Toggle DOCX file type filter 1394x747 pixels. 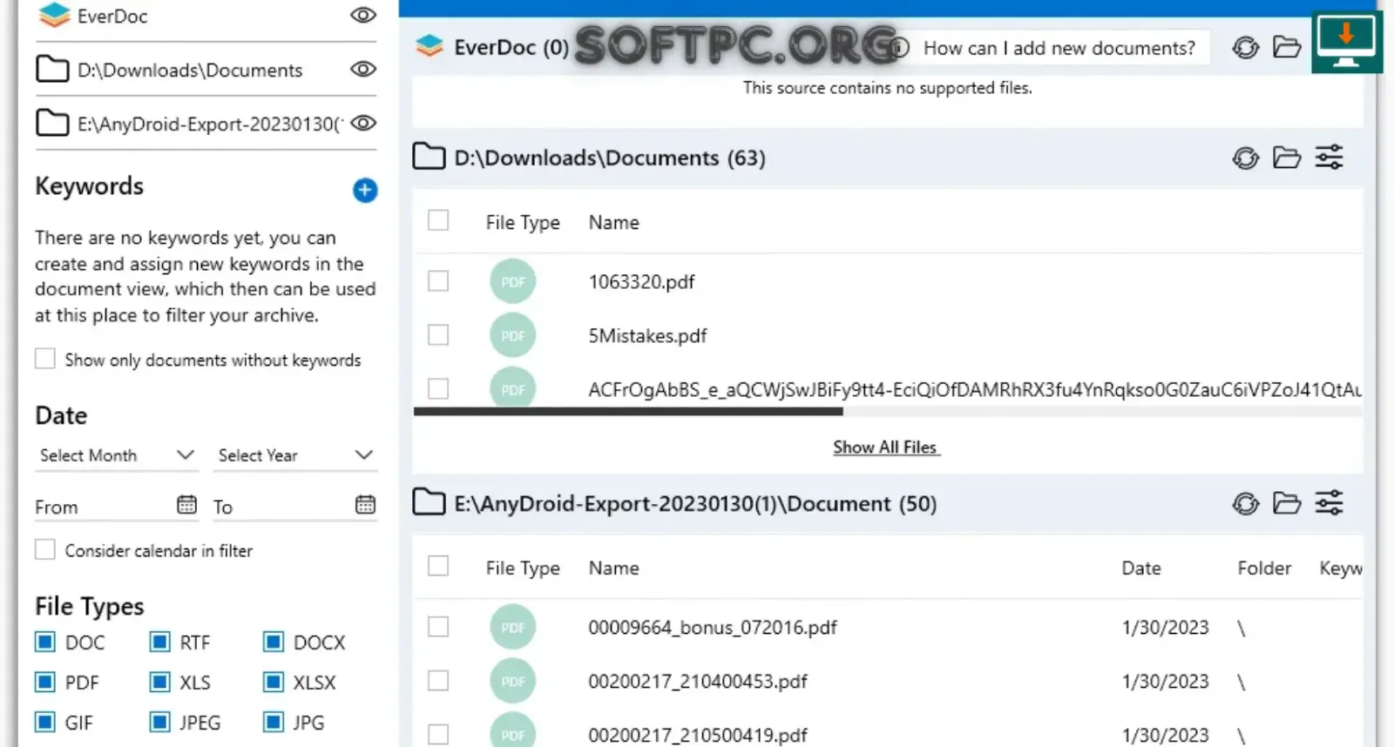tap(274, 643)
